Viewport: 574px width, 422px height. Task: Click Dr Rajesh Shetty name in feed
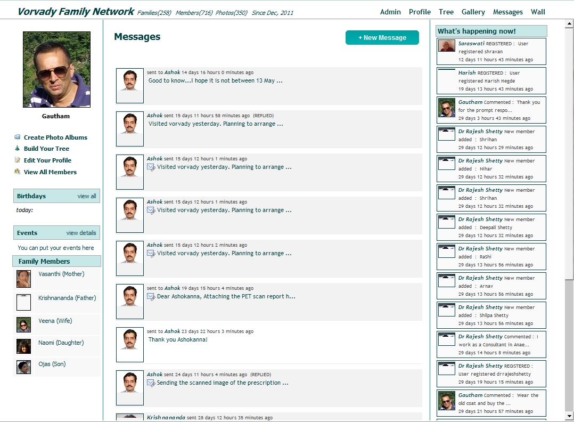pos(480,131)
